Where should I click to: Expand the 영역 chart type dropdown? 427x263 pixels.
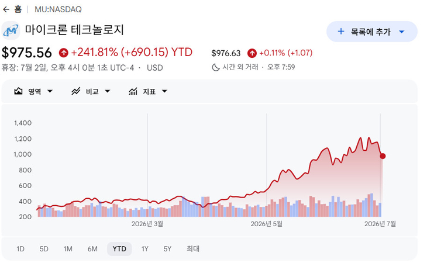[x=50, y=91]
